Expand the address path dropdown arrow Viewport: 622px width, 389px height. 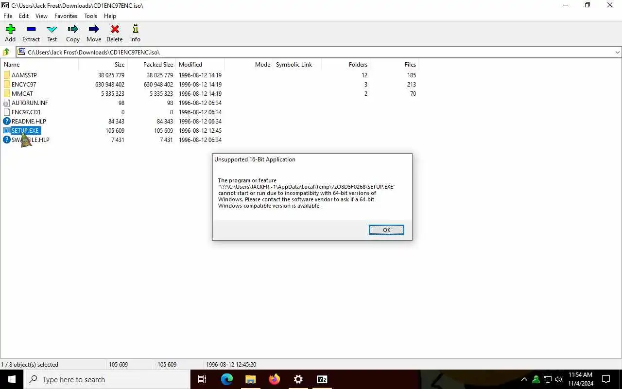tap(617, 52)
